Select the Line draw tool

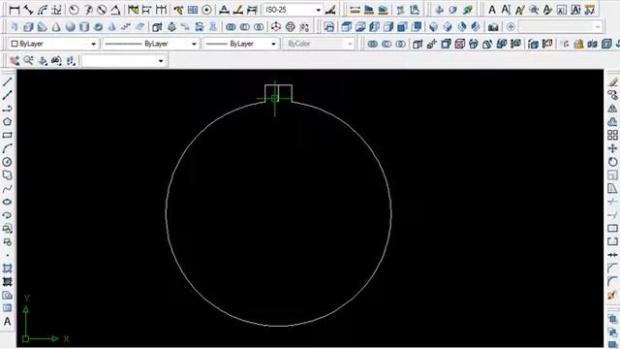pyautogui.click(x=7, y=81)
